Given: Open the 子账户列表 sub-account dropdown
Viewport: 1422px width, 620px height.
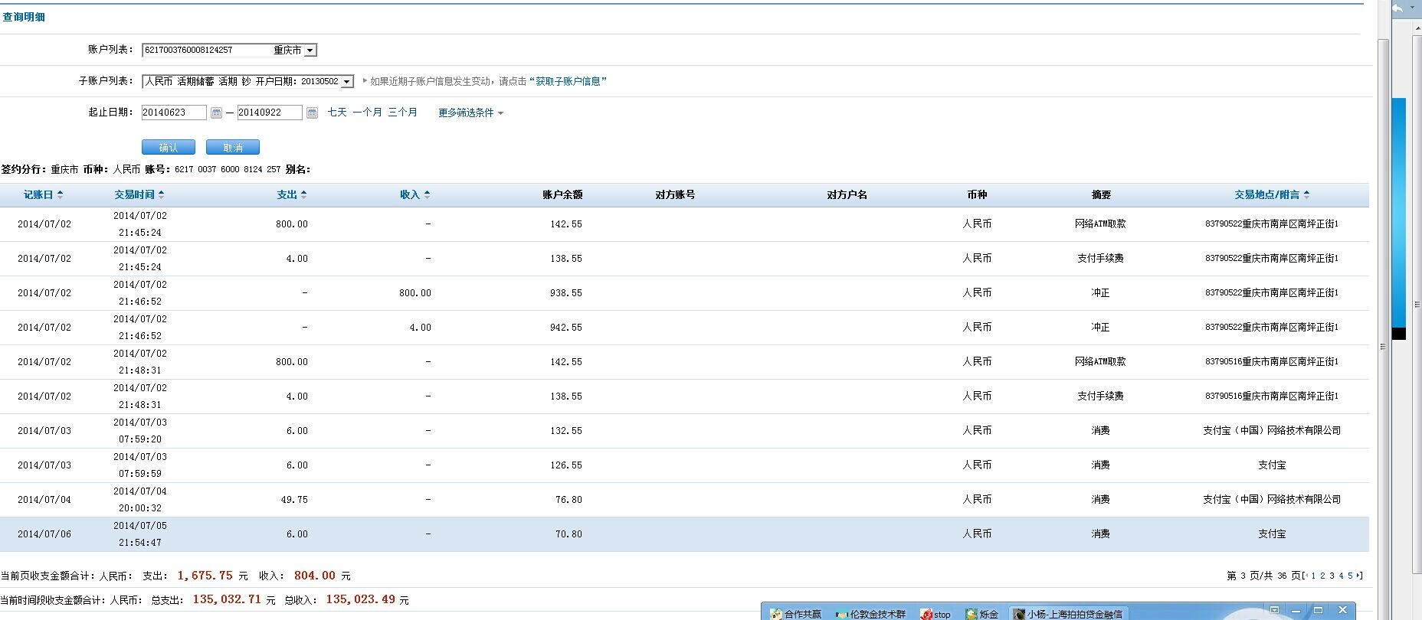Looking at the screenshot, I should pos(346,82).
